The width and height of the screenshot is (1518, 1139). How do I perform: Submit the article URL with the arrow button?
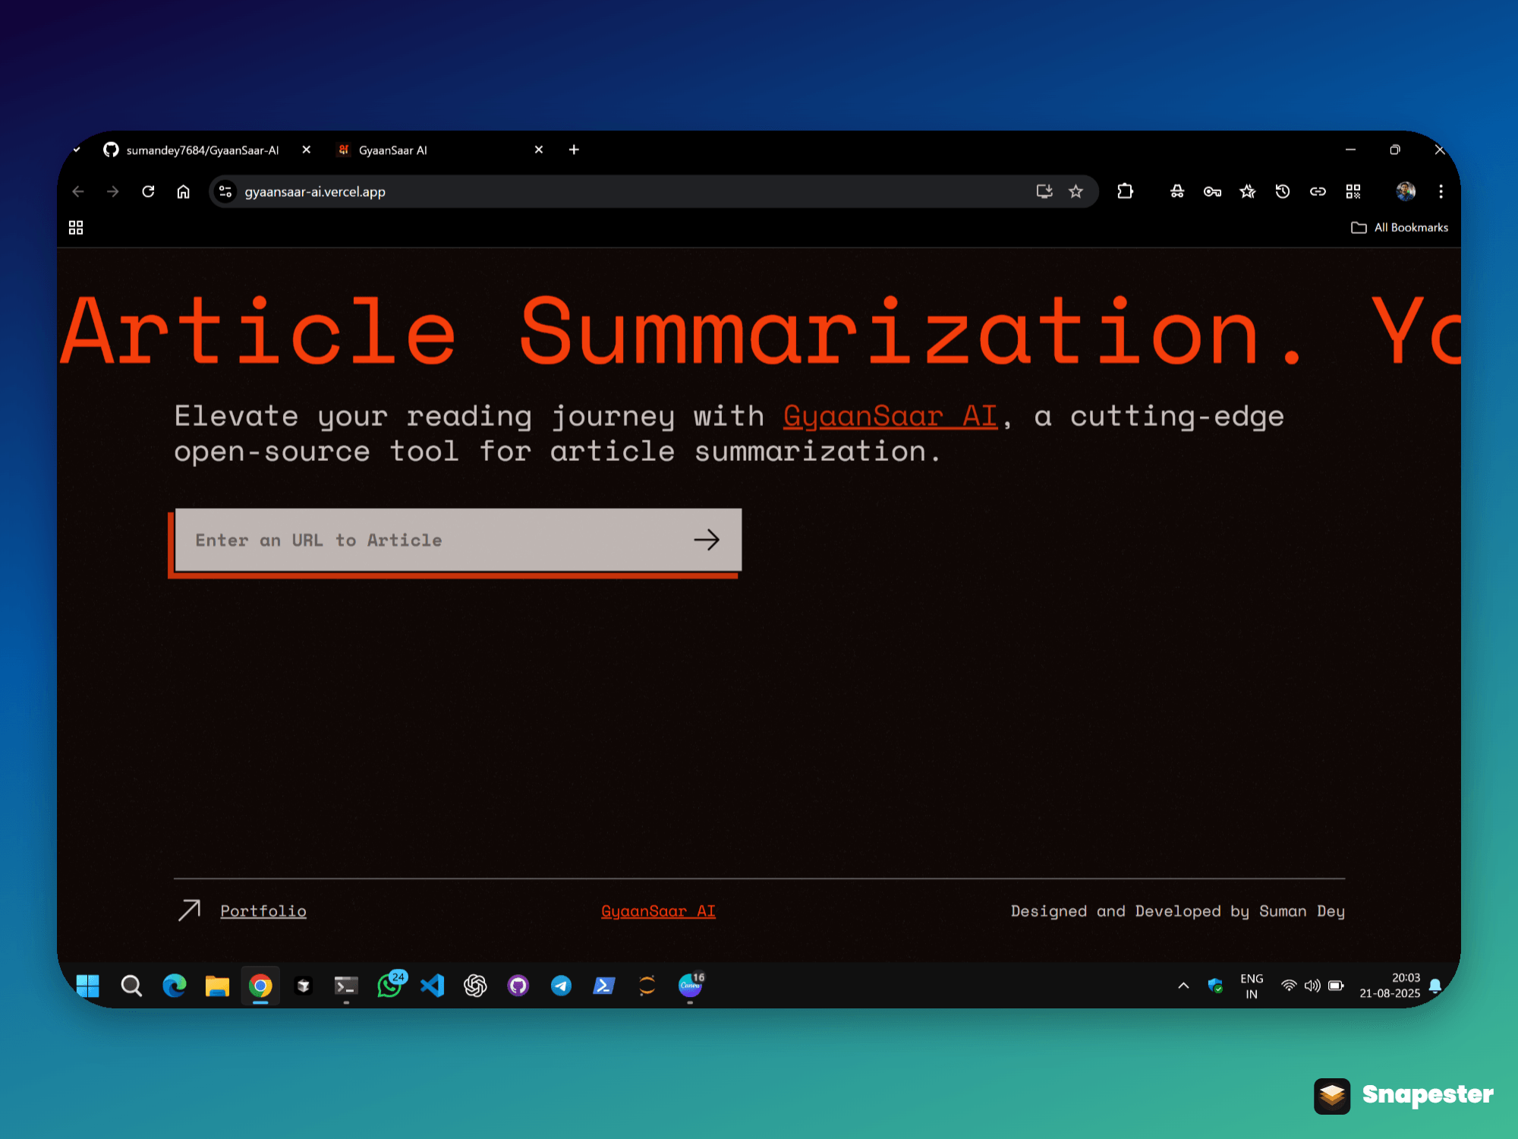707,540
